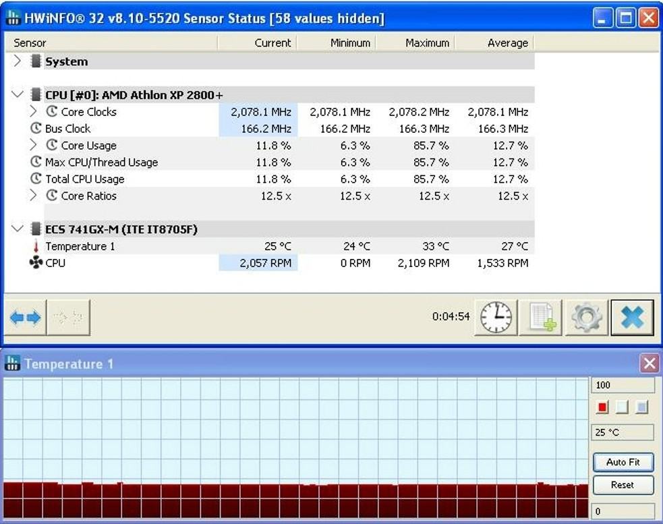Click the 1,533 RPM average value
The height and width of the screenshot is (524, 663).
(x=502, y=263)
